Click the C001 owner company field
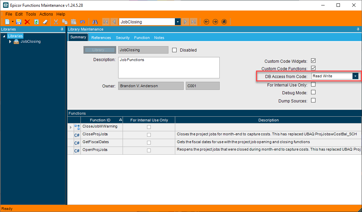The width and height of the screenshot is (362, 212). pos(202,86)
